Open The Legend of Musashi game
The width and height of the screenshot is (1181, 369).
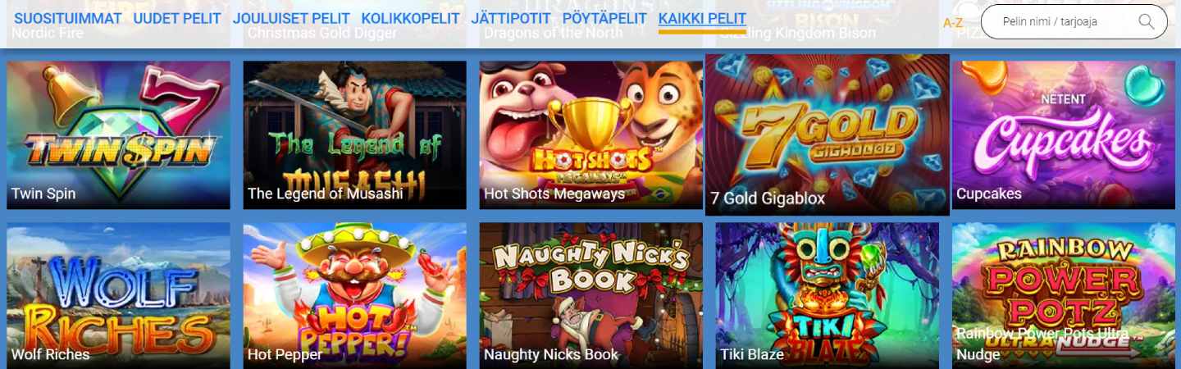[x=354, y=135]
